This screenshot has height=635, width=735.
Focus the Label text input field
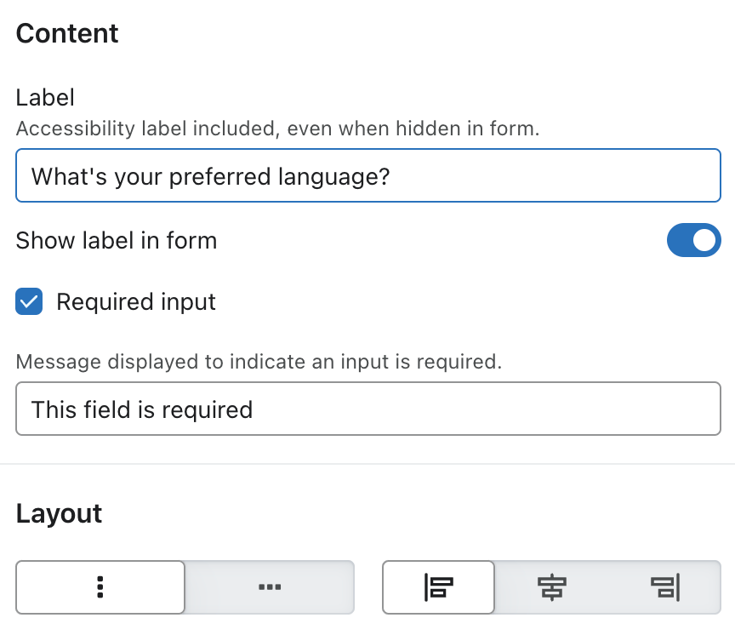(x=367, y=176)
